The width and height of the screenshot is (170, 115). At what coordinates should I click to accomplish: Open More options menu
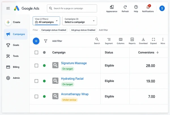(x=163, y=41)
